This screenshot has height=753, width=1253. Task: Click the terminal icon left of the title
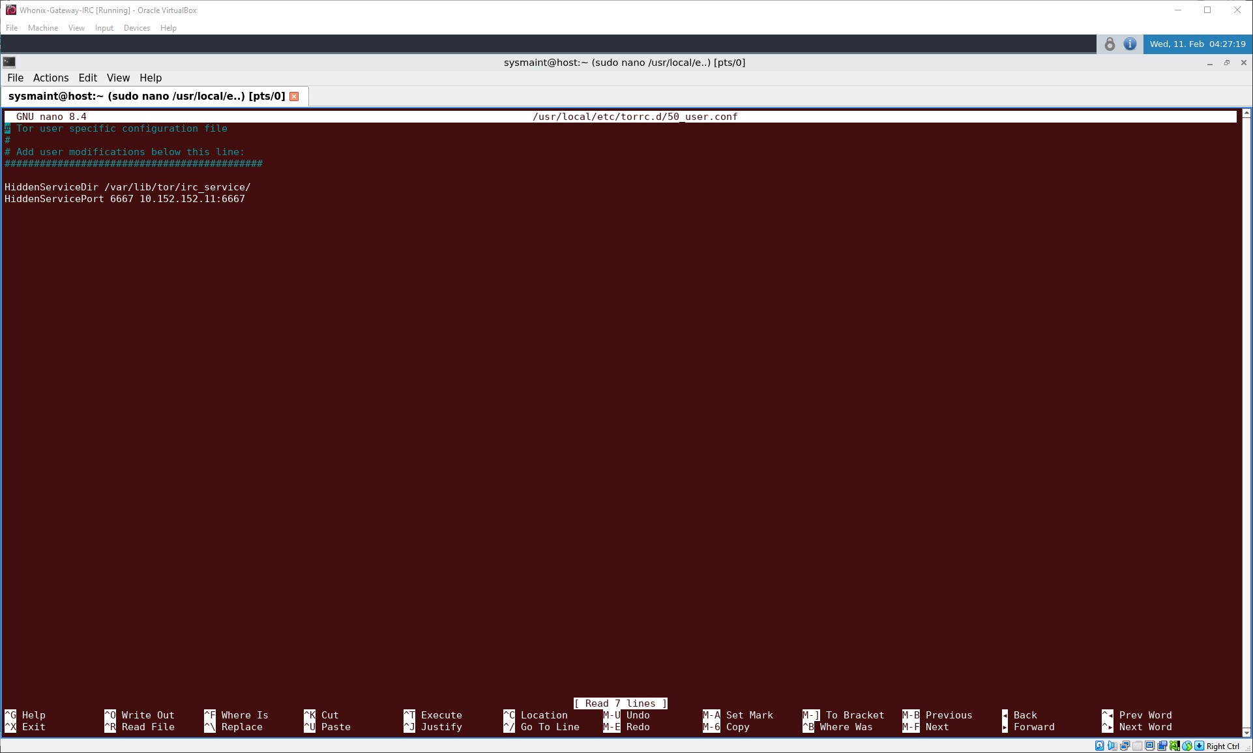(9, 63)
